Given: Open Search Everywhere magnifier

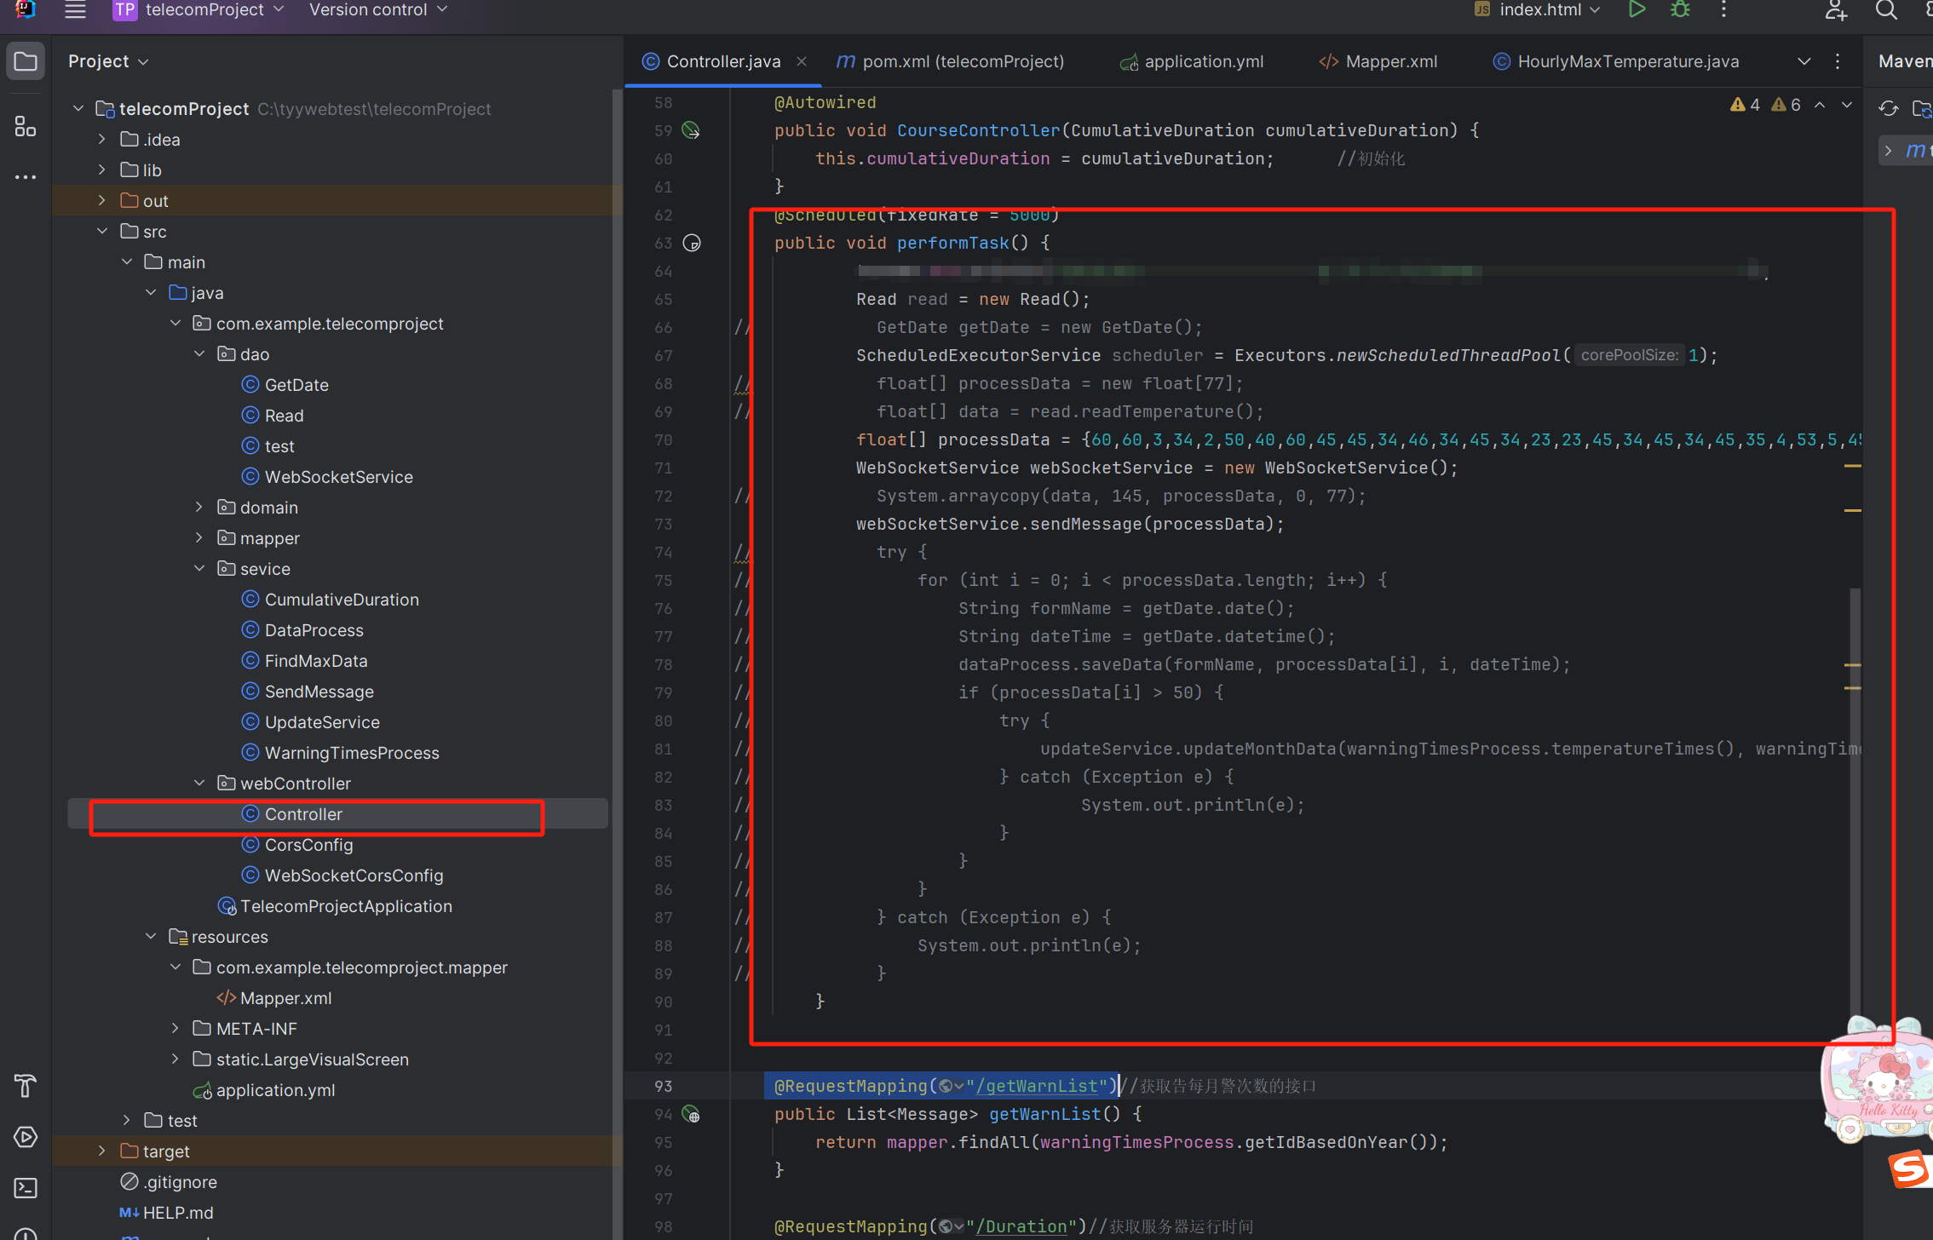Looking at the screenshot, I should click(x=1887, y=11).
